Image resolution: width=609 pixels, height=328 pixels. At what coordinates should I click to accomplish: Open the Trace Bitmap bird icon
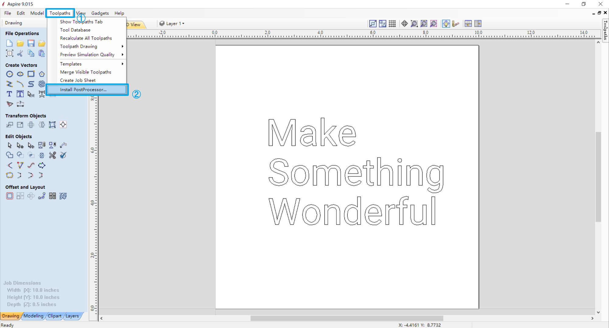tap(9, 104)
